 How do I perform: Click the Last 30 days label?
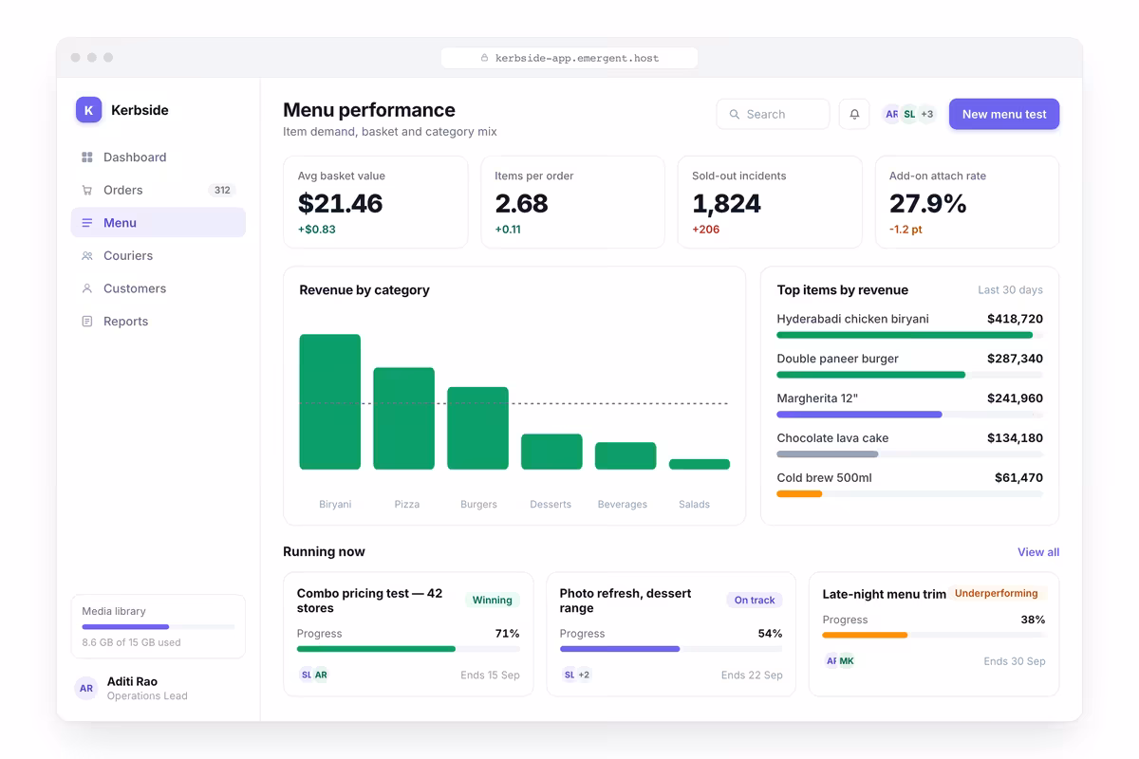[x=1010, y=290]
